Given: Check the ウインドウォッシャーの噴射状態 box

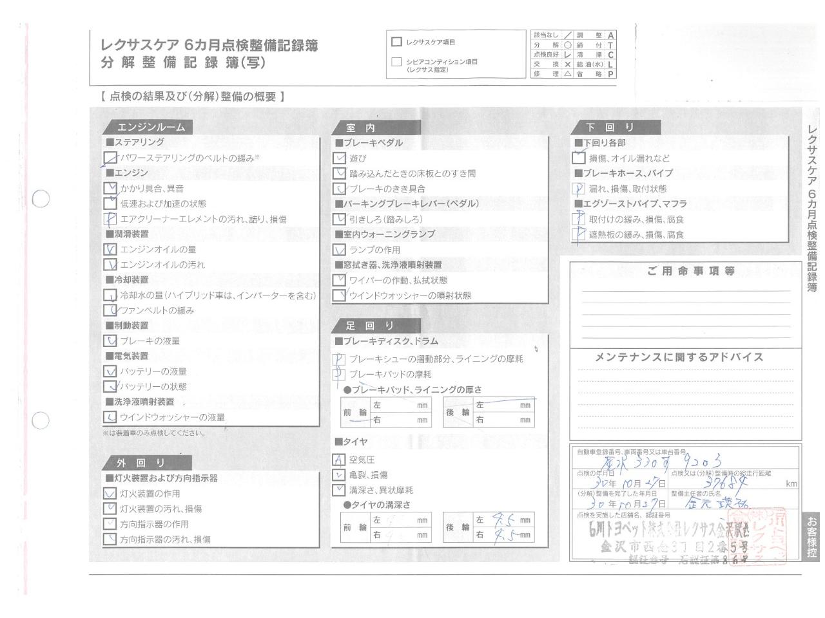Looking at the screenshot, I should click(339, 295).
